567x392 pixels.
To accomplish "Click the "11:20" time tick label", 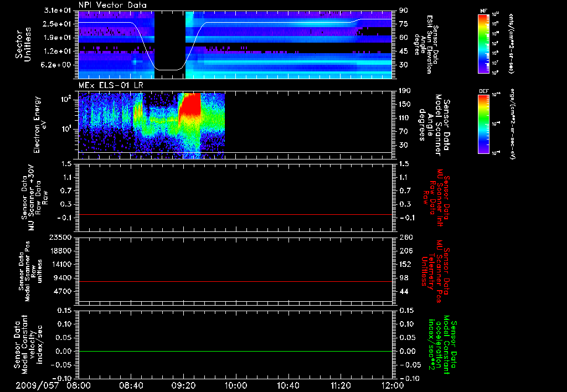I will point(341,385).
